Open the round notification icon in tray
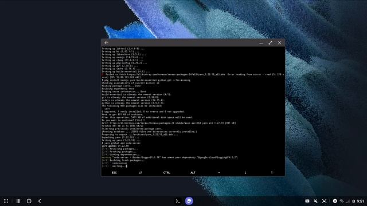 coord(335,201)
